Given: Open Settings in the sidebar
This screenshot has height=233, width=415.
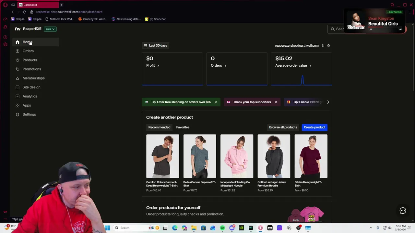Looking at the screenshot, I should pos(29,114).
